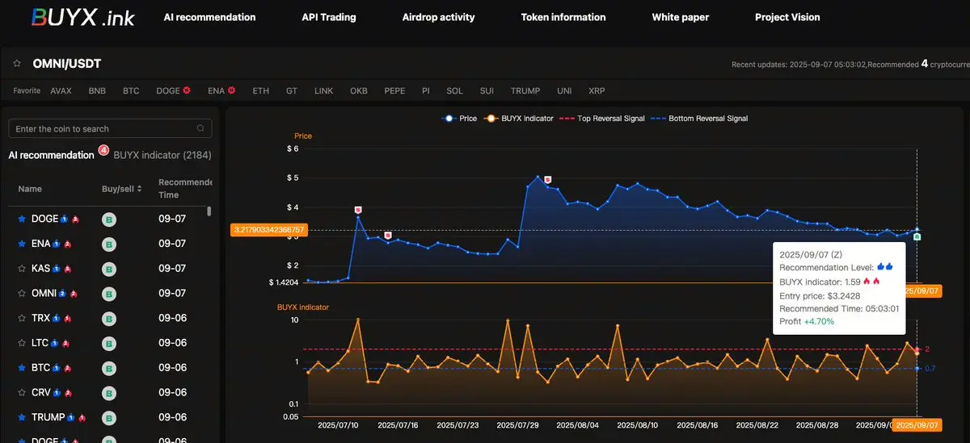The width and height of the screenshot is (970, 443).
Task: Open the API Trading page
Action: click(x=328, y=17)
